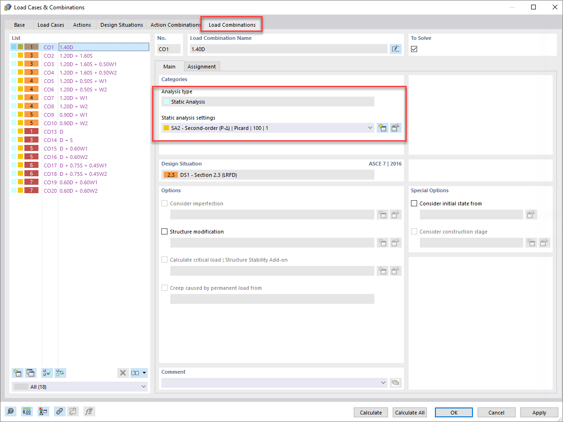Open the edit dialog for SA2 analysis settings
The image size is (563, 422).
click(x=396, y=128)
